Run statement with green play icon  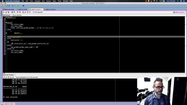pyautogui.click(x=4, y=12)
